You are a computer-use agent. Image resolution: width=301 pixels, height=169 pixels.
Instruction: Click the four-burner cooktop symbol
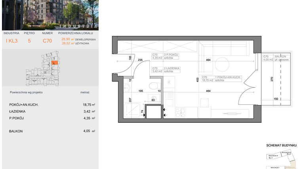click(181, 113)
